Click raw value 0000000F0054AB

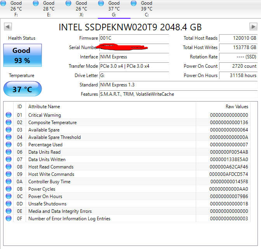pyautogui.click(x=229, y=152)
